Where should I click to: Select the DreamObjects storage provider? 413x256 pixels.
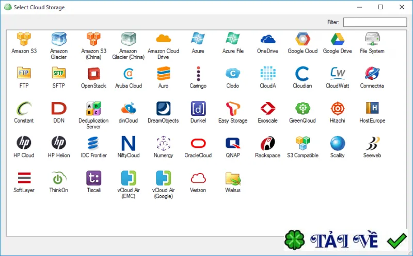point(163,108)
